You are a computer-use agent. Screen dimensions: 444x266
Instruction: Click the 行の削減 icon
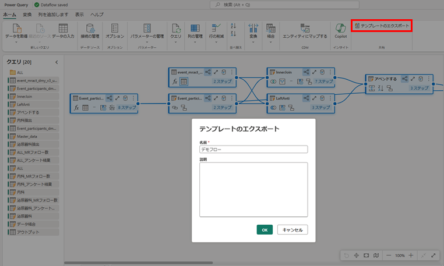tap(216, 28)
